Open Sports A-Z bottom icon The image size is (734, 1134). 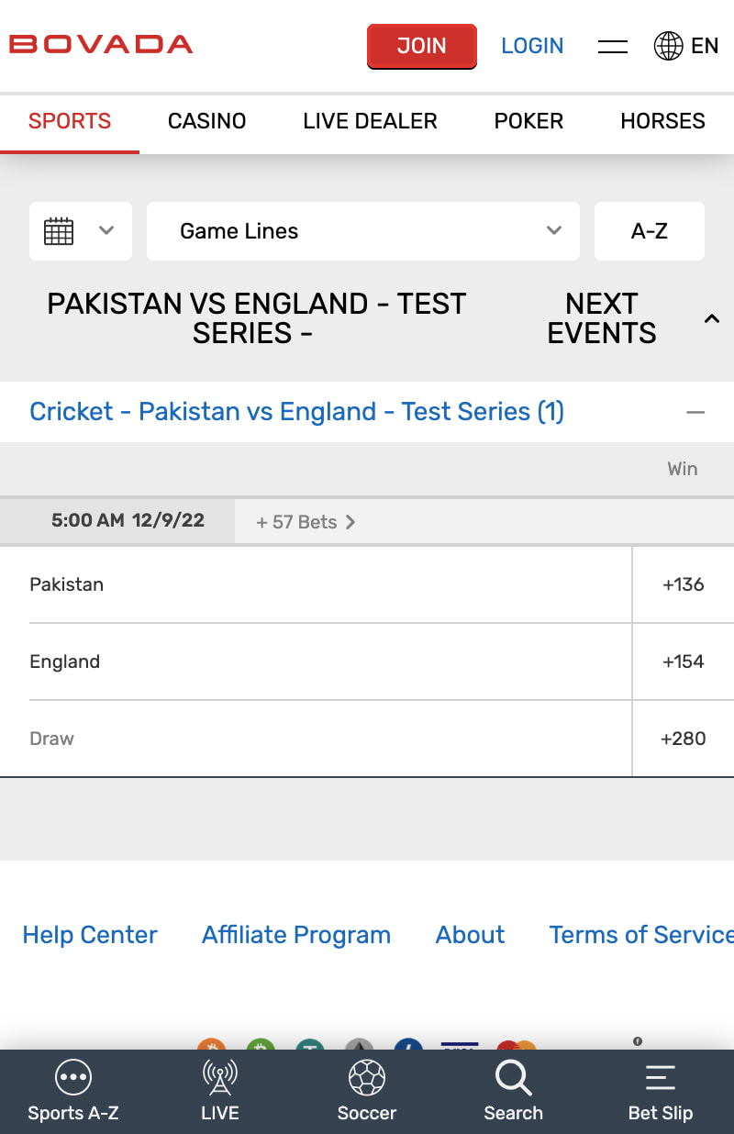pyautogui.click(x=73, y=1078)
